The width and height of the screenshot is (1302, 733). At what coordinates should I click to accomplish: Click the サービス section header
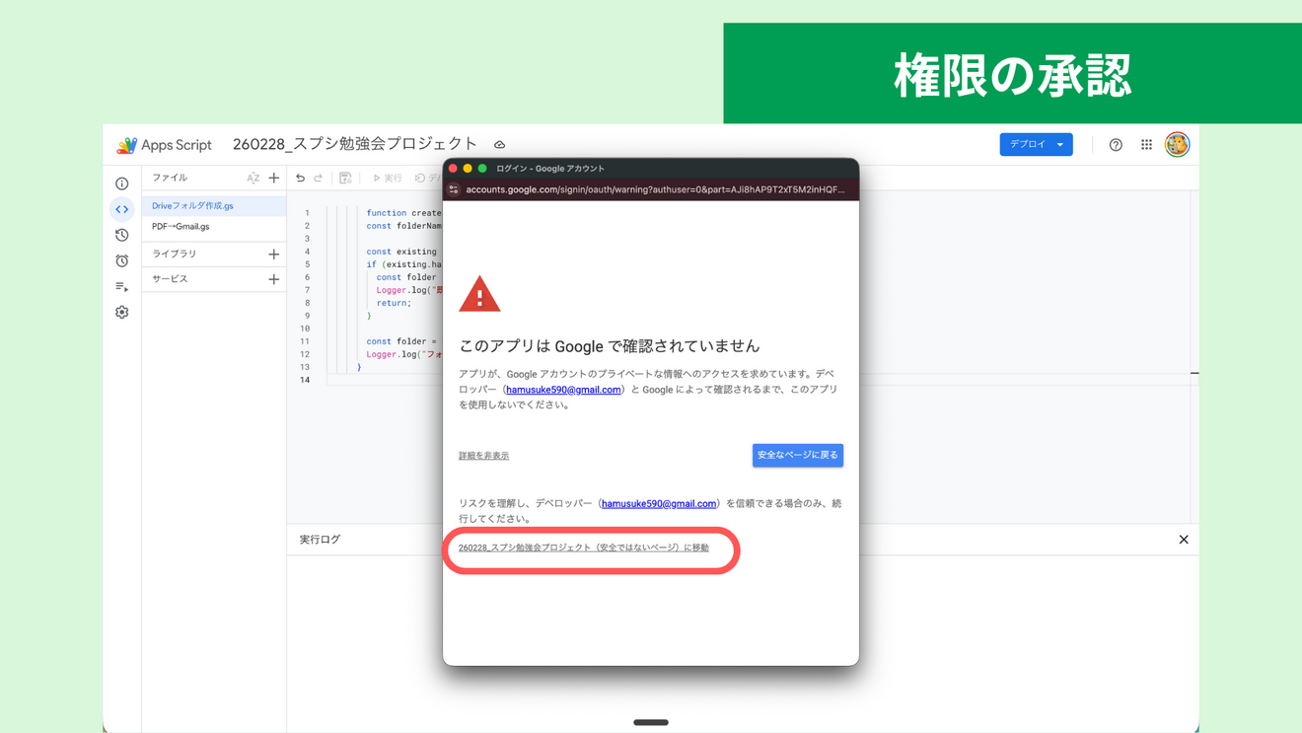tap(170, 279)
